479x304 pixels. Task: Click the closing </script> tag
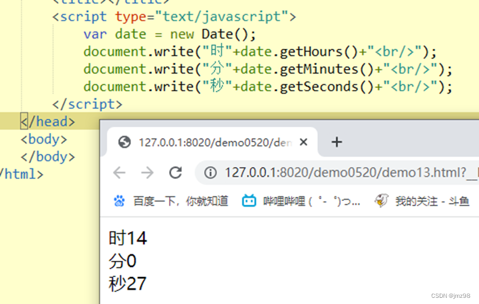point(88,104)
